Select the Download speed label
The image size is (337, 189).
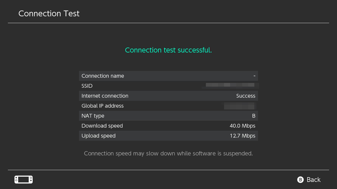tap(102, 126)
